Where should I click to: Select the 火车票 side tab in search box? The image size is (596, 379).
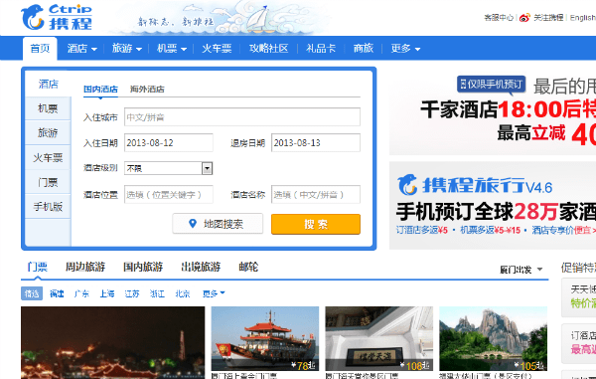coord(48,157)
